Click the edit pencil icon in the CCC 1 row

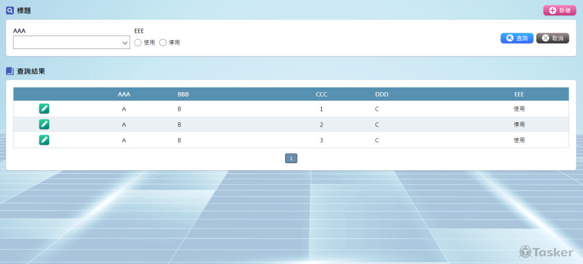point(44,108)
